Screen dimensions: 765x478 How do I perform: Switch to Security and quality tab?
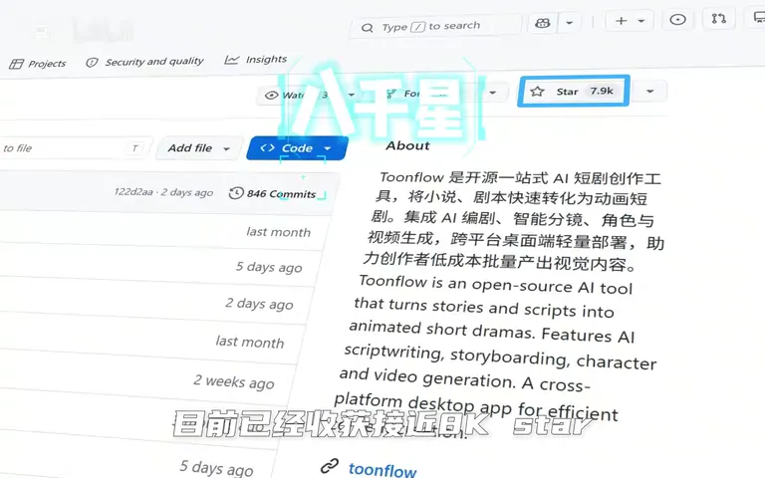coord(144,62)
